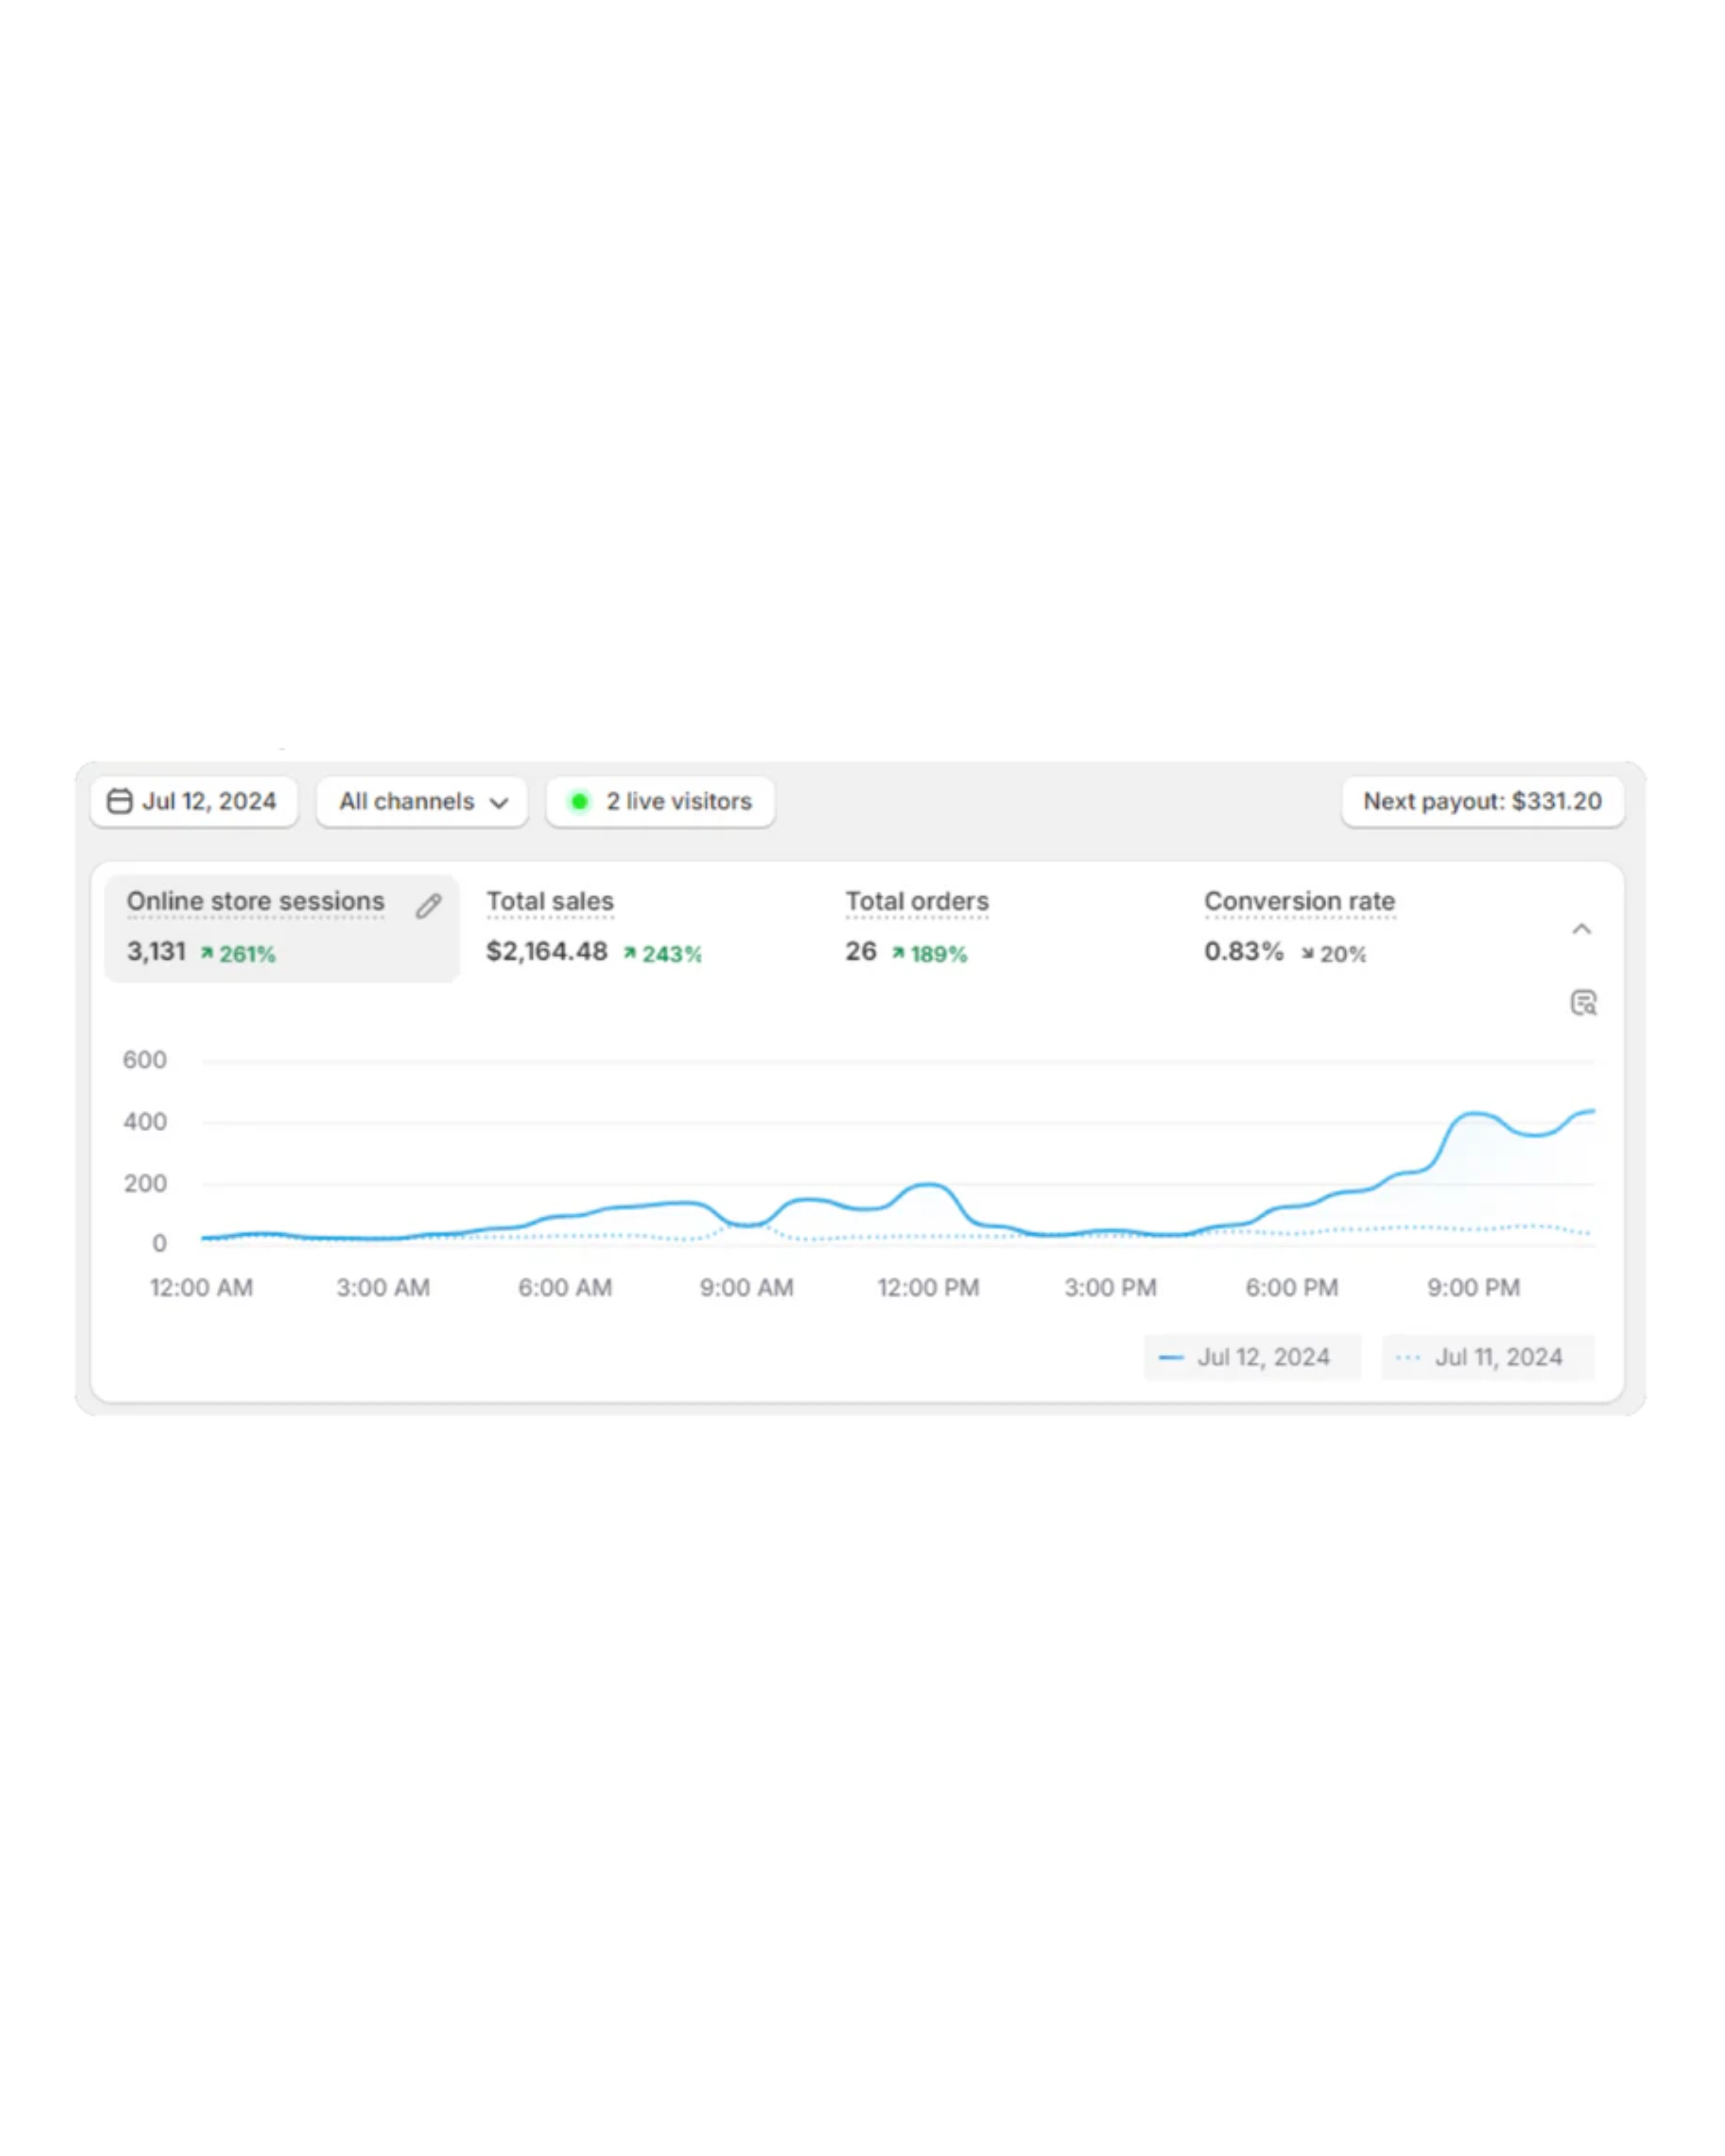Show the Conversion rate metric
Image resolution: width=1725 pixels, height=2156 pixels.
pos(1299,902)
